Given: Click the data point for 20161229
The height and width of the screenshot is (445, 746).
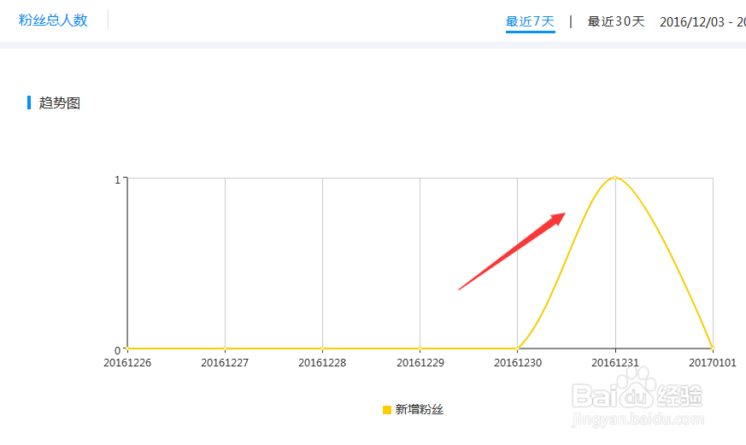Looking at the screenshot, I should (x=420, y=348).
